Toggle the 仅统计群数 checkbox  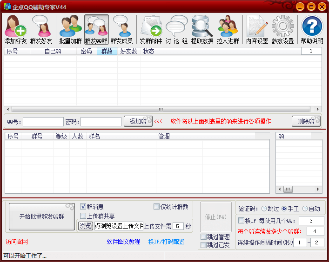(x=156, y=207)
